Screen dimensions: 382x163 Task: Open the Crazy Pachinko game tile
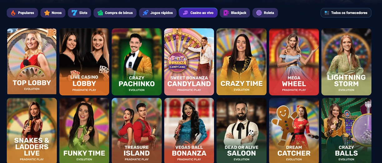136,62
